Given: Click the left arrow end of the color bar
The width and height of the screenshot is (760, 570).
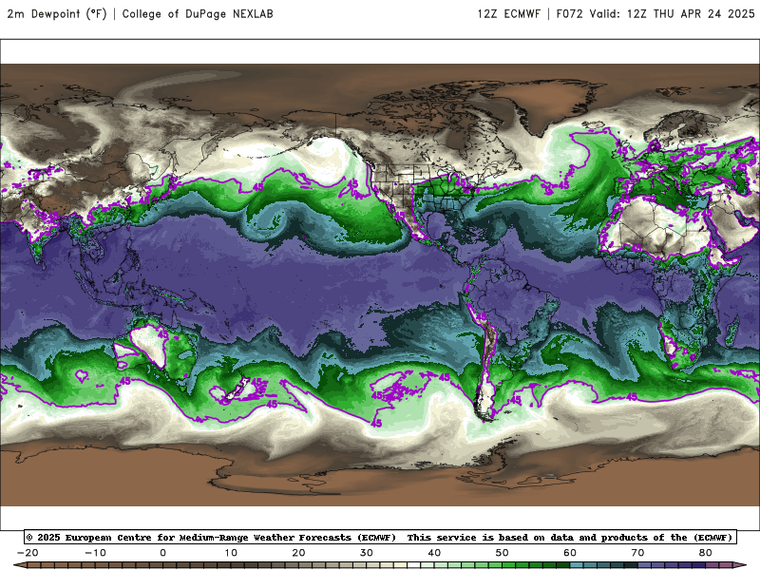Looking at the screenshot, I should (x=20, y=565).
